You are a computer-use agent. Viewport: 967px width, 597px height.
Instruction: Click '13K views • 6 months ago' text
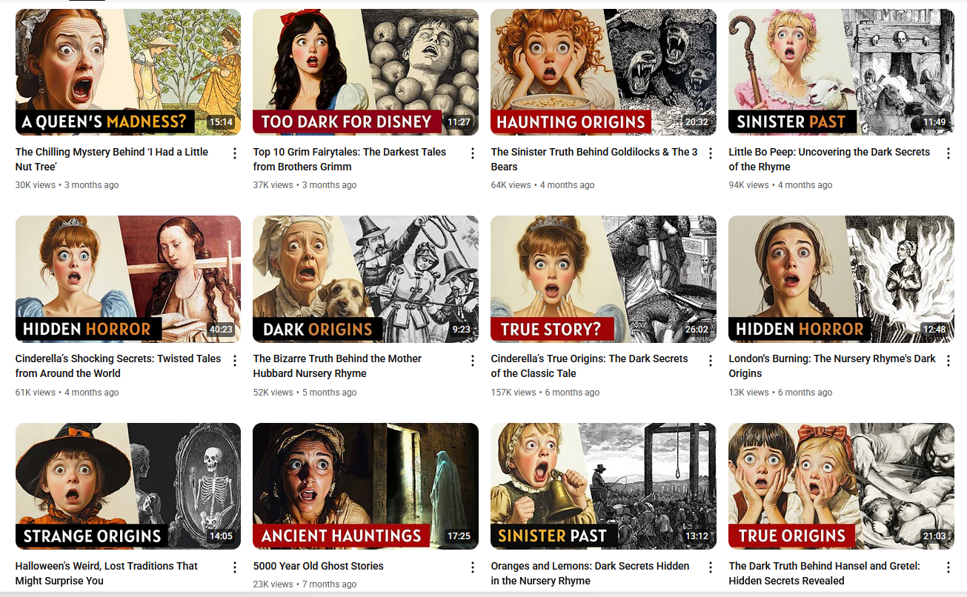coord(780,393)
